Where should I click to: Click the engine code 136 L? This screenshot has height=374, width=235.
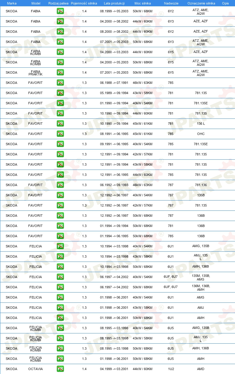[201, 124]
